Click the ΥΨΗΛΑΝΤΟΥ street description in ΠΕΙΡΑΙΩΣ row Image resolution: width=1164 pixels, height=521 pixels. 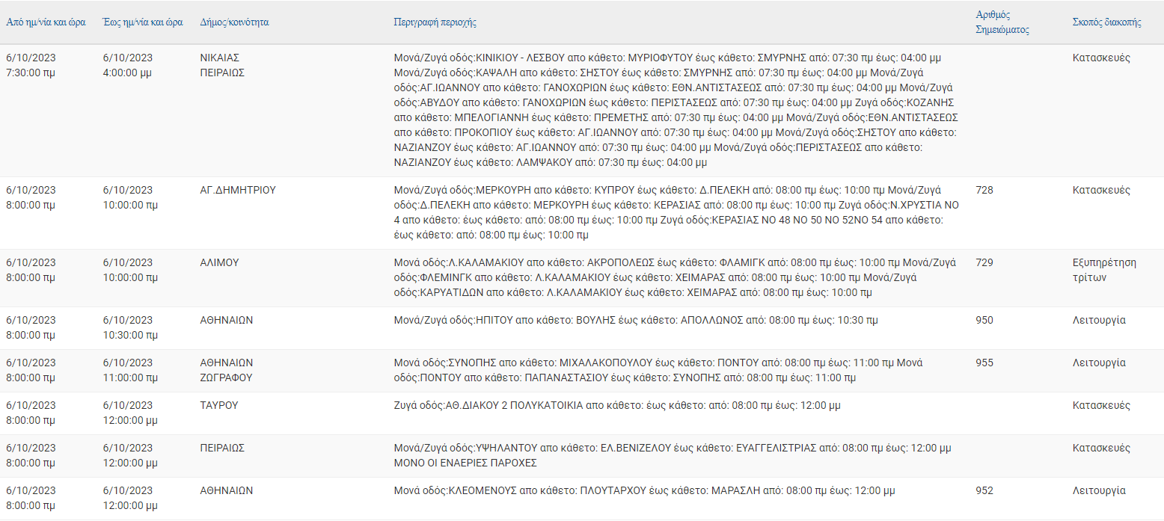coord(673,455)
